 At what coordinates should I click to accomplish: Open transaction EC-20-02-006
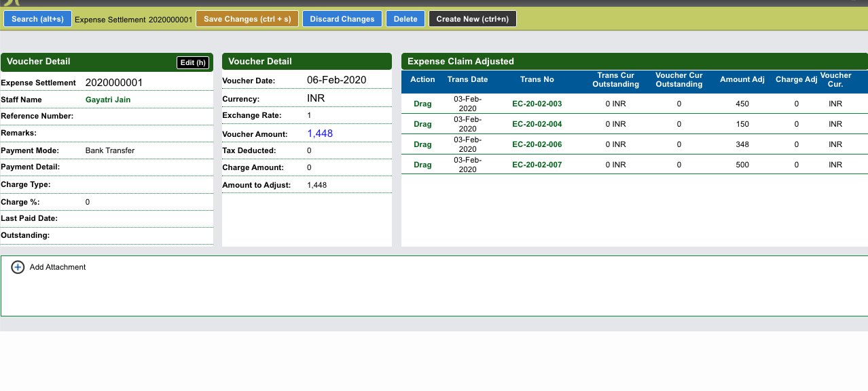pyautogui.click(x=537, y=145)
